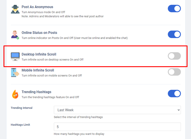
Task: Click the Last Week dropdown arrow
Action: pyautogui.click(x=179, y=110)
